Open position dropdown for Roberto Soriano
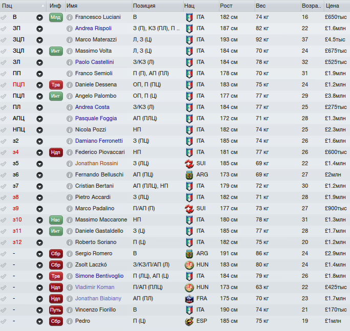Viewport: 350px width, 331px height. pos(40,242)
